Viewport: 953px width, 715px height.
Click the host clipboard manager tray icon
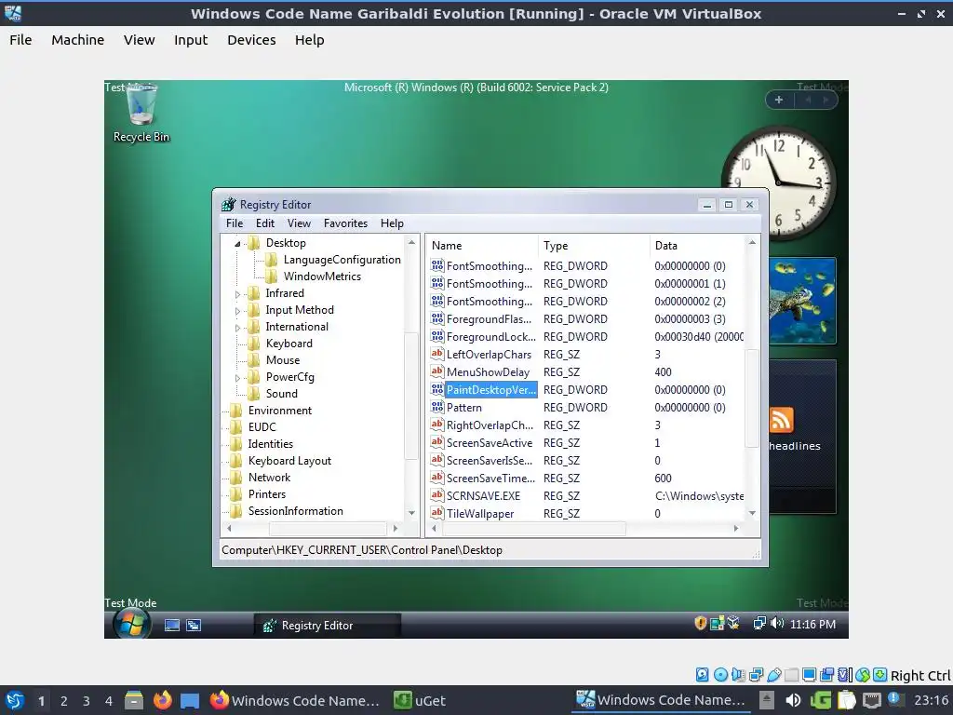point(846,700)
